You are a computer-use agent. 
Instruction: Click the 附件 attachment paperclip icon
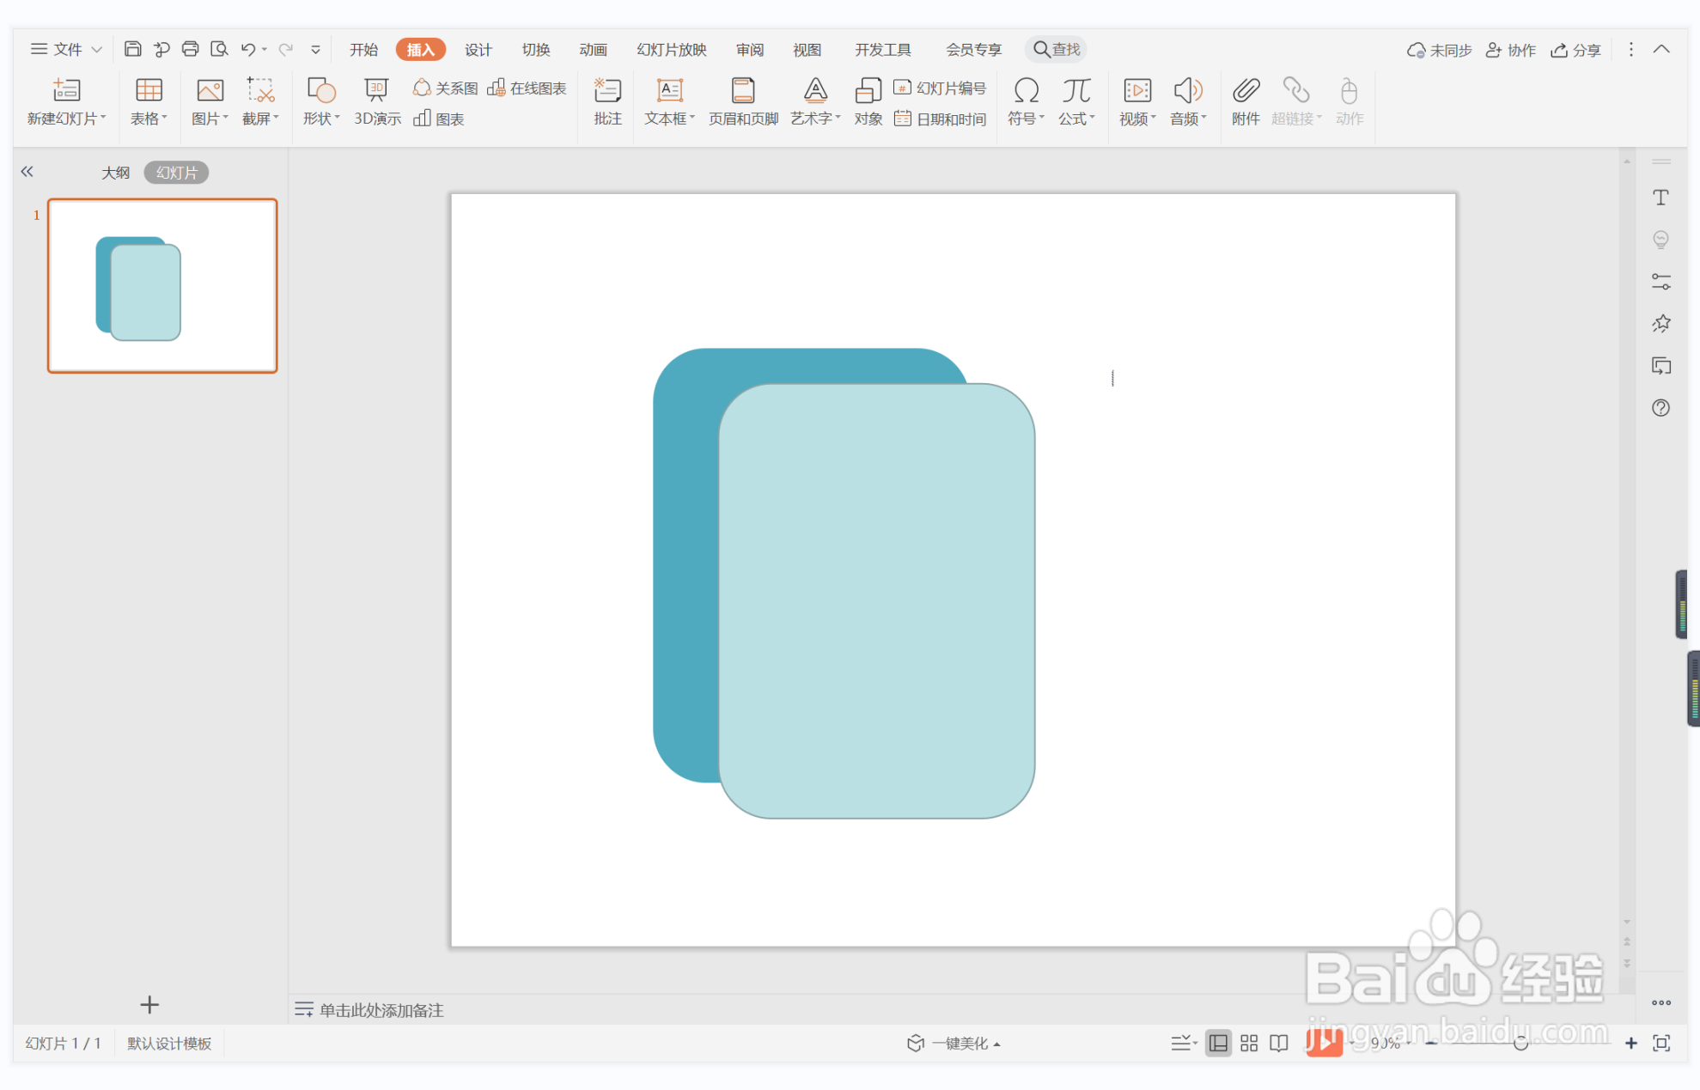1245,101
